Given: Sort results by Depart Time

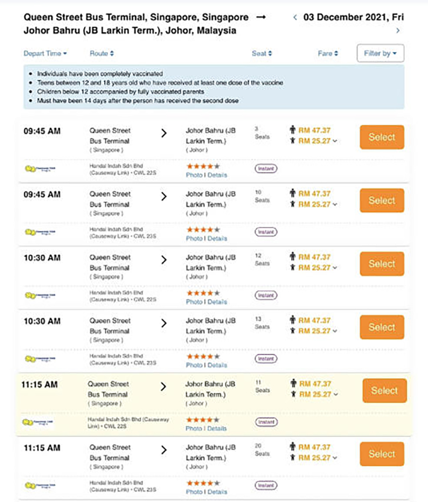Looking at the screenshot, I should (45, 53).
